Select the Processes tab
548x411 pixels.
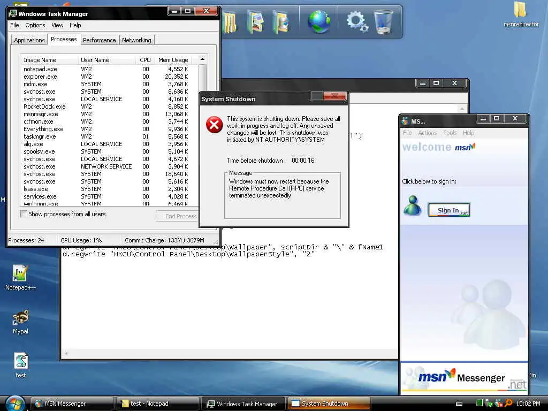(64, 39)
